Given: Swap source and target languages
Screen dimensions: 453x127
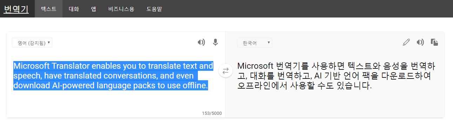Looking at the screenshot, I should [x=226, y=71].
